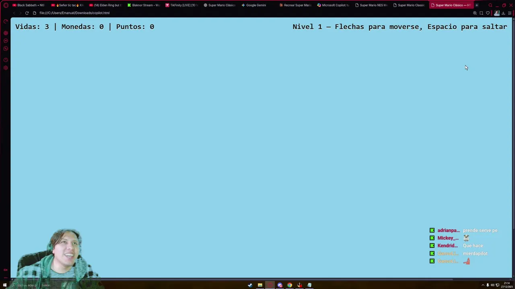The height and width of the screenshot is (289, 515).
Task: Switch to the Super Mario NES tab
Action: 371,5
